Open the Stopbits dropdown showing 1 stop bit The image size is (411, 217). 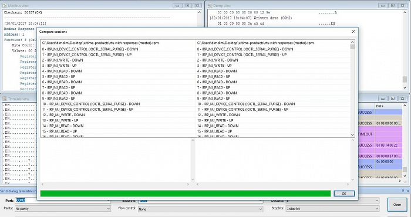[x=332, y=209]
